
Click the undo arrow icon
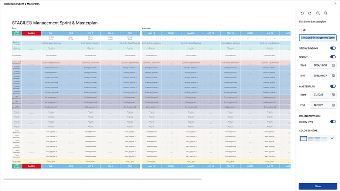[302, 13]
